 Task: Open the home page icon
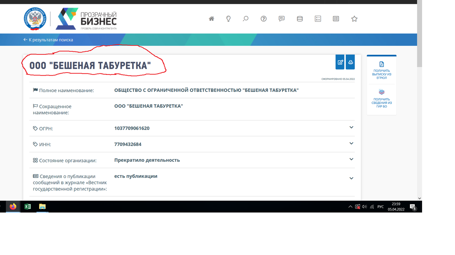[x=212, y=19]
